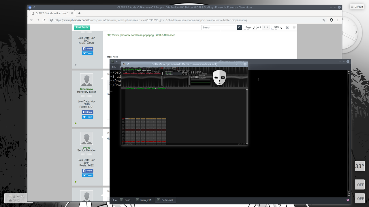
Task: Click the close tab icon in Konsole
Action: click(348, 200)
